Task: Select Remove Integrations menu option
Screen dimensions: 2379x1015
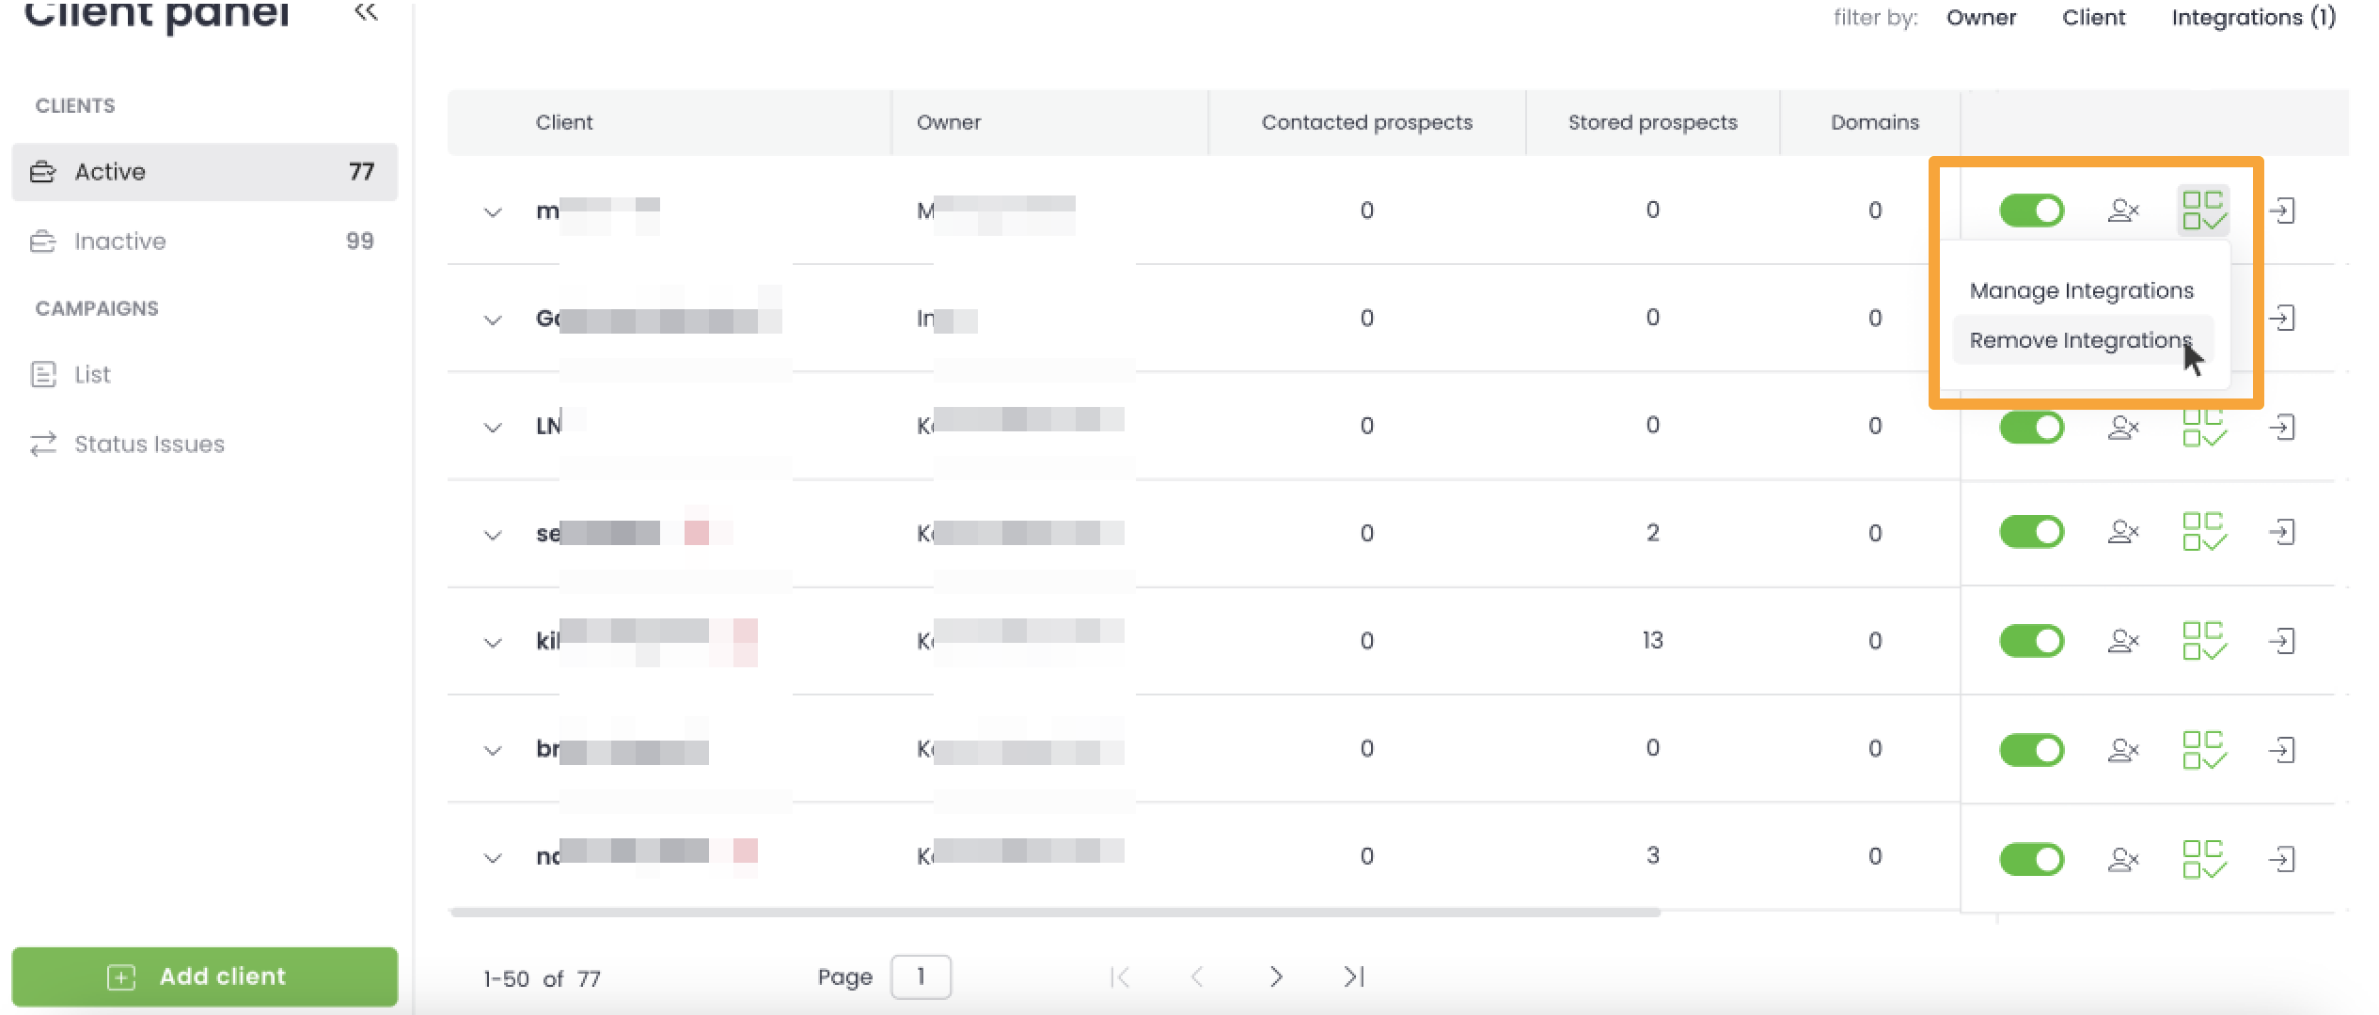Action: (2080, 340)
